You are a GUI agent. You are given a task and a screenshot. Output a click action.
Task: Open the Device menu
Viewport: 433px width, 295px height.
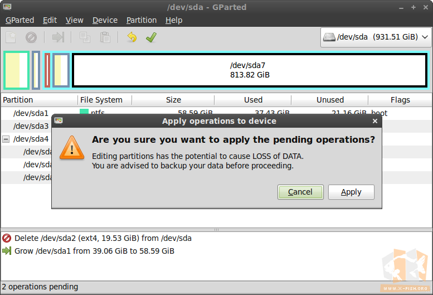105,20
